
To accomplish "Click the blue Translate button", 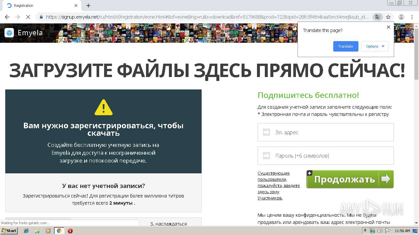I will (346, 46).
